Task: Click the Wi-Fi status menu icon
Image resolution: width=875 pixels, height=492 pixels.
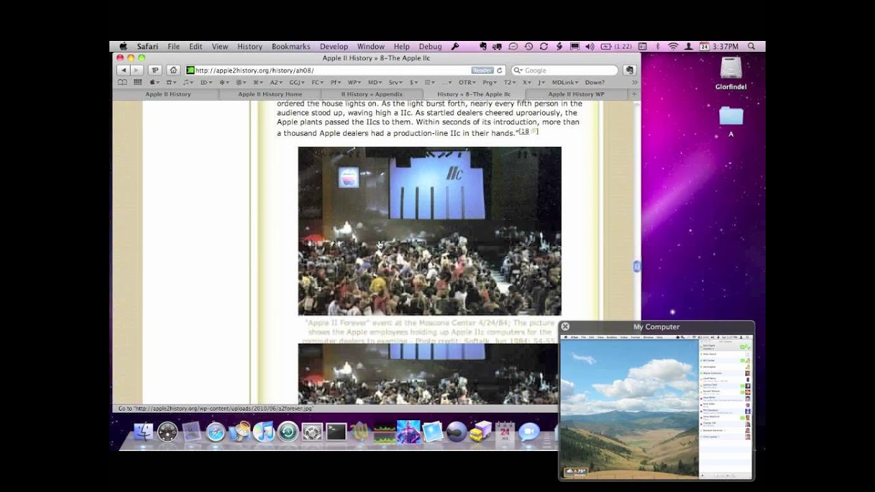Action: click(x=673, y=46)
